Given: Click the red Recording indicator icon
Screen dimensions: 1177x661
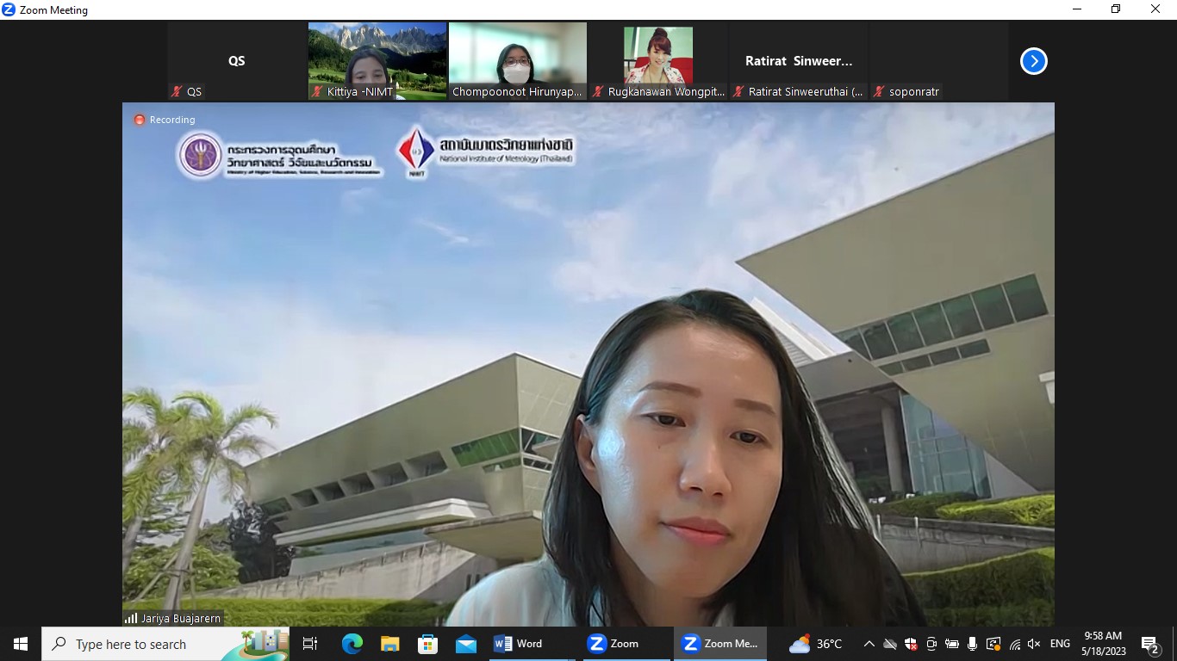Looking at the screenshot, I should click(x=139, y=120).
